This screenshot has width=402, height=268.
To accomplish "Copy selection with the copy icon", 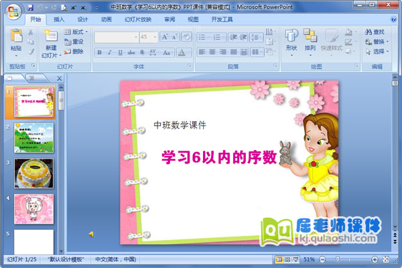I will [31, 42].
